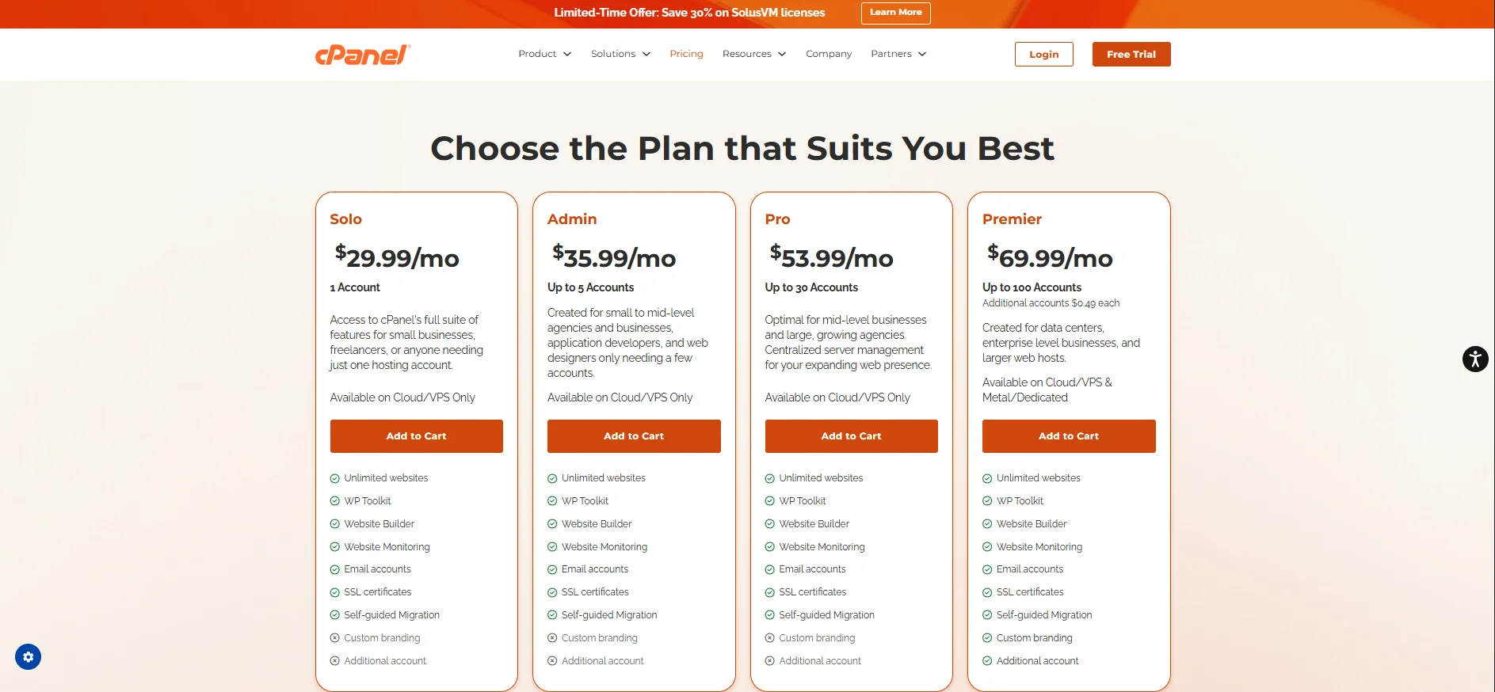
Task: Open the Partners dropdown
Action: pos(898,54)
